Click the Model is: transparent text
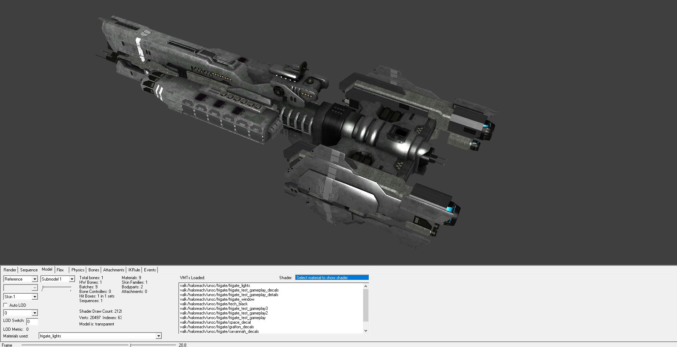Viewport: 677px width, 347px height. click(97, 324)
